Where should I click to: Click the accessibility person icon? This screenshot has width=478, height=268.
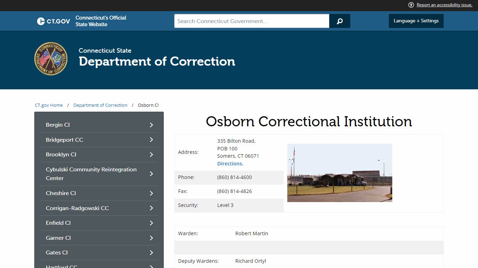[x=411, y=5]
